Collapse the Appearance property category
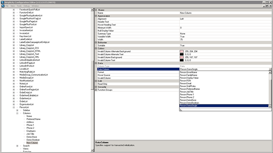This screenshot has width=273, height=153. [x=95, y=16]
